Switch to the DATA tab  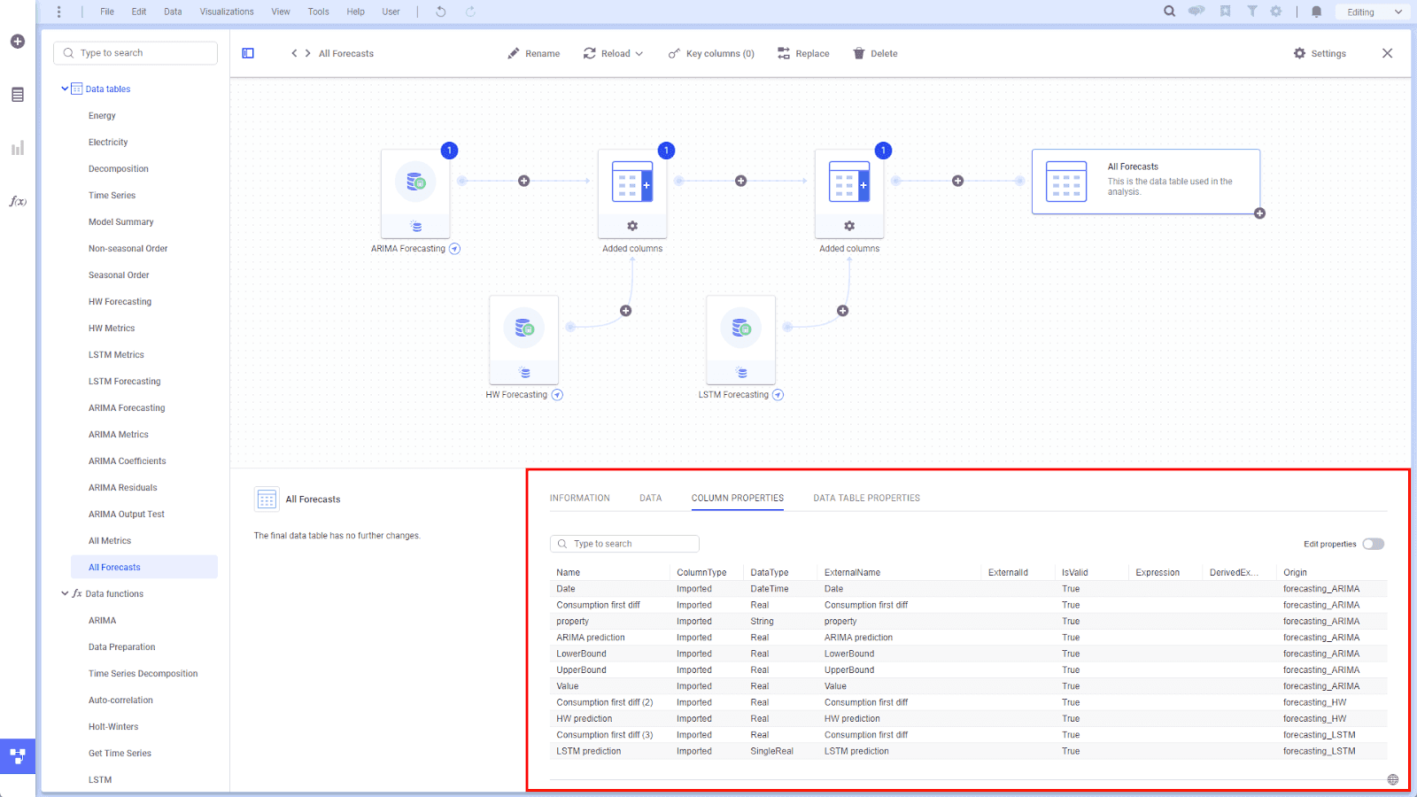(x=650, y=498)
